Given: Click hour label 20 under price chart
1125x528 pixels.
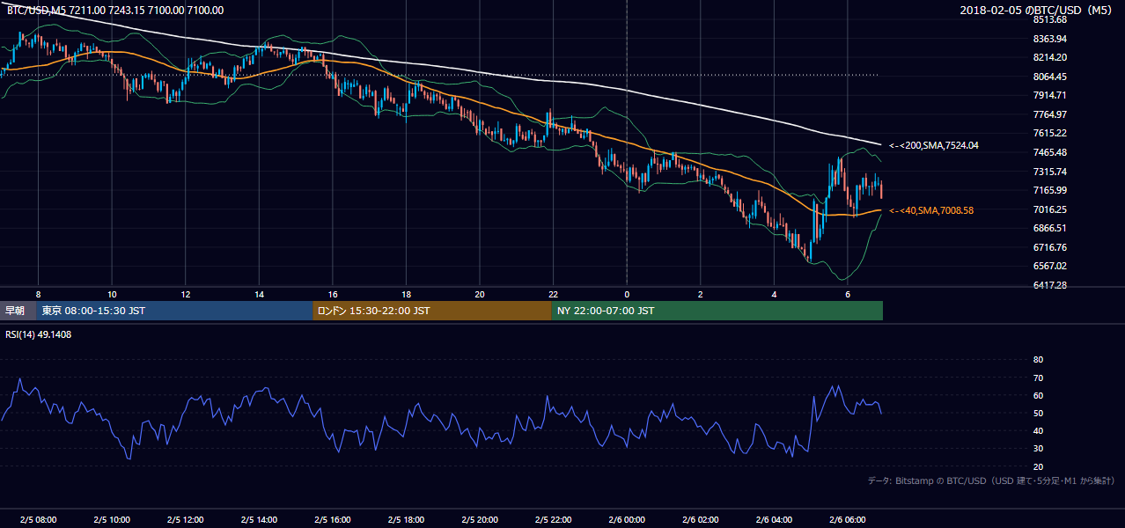Looking at the screenshot, I should 480,294.
